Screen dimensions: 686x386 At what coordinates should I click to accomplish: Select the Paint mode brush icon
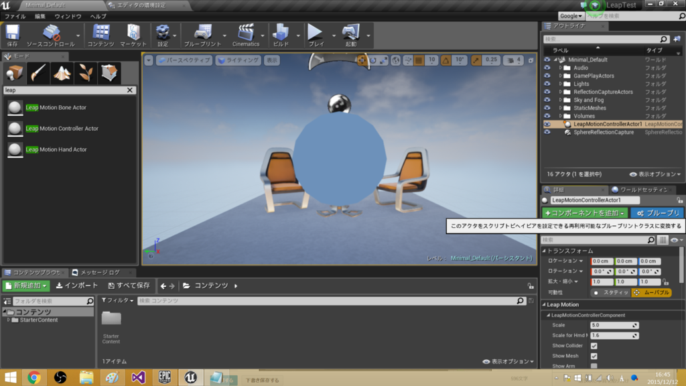coord(38,72)
